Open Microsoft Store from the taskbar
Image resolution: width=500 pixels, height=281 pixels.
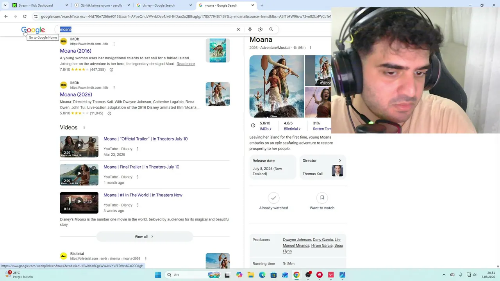coord(273,275)
